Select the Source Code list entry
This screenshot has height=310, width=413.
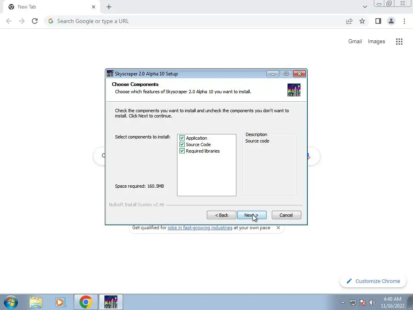click(198, 145)
